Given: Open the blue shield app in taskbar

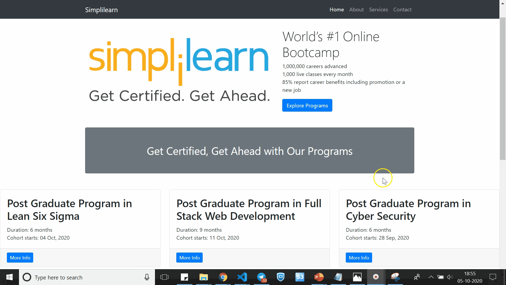Looking at the screenshot, I should (x=281, y=277).
